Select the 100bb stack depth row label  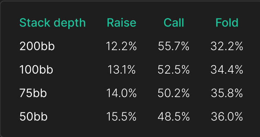coord(36,70)
